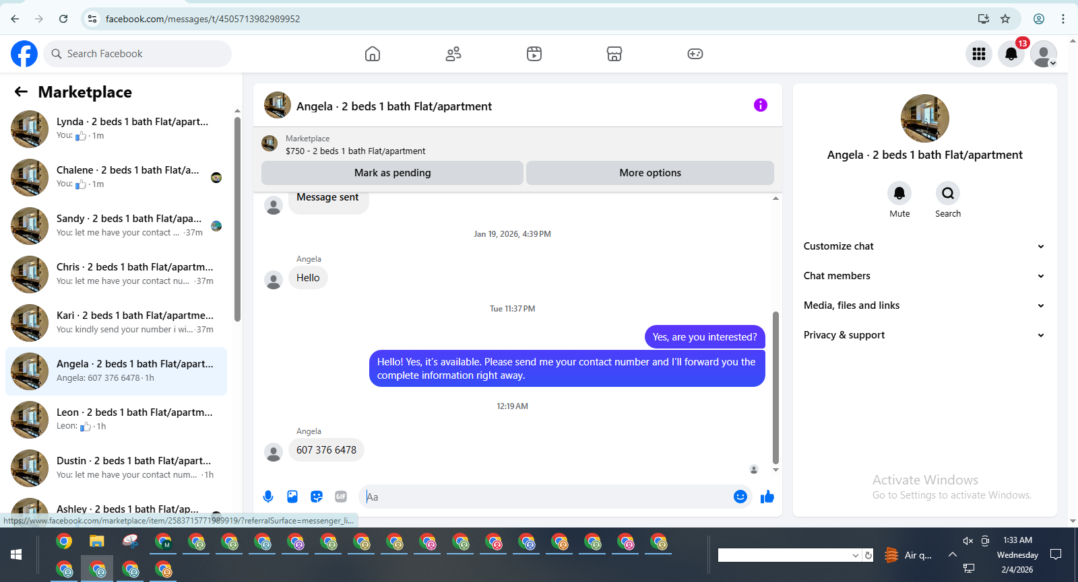The image size is (1078, 582).
Task: Open More options for the listing
Action: (x=650, y=173)
